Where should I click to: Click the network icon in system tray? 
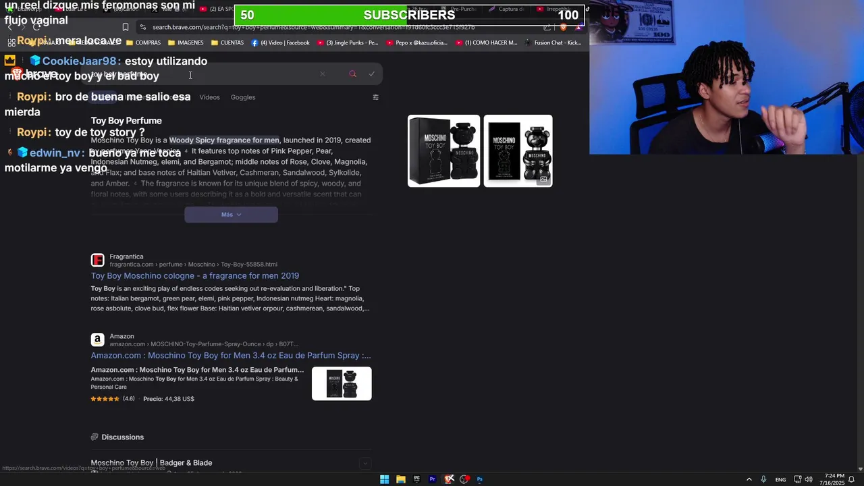797,479
